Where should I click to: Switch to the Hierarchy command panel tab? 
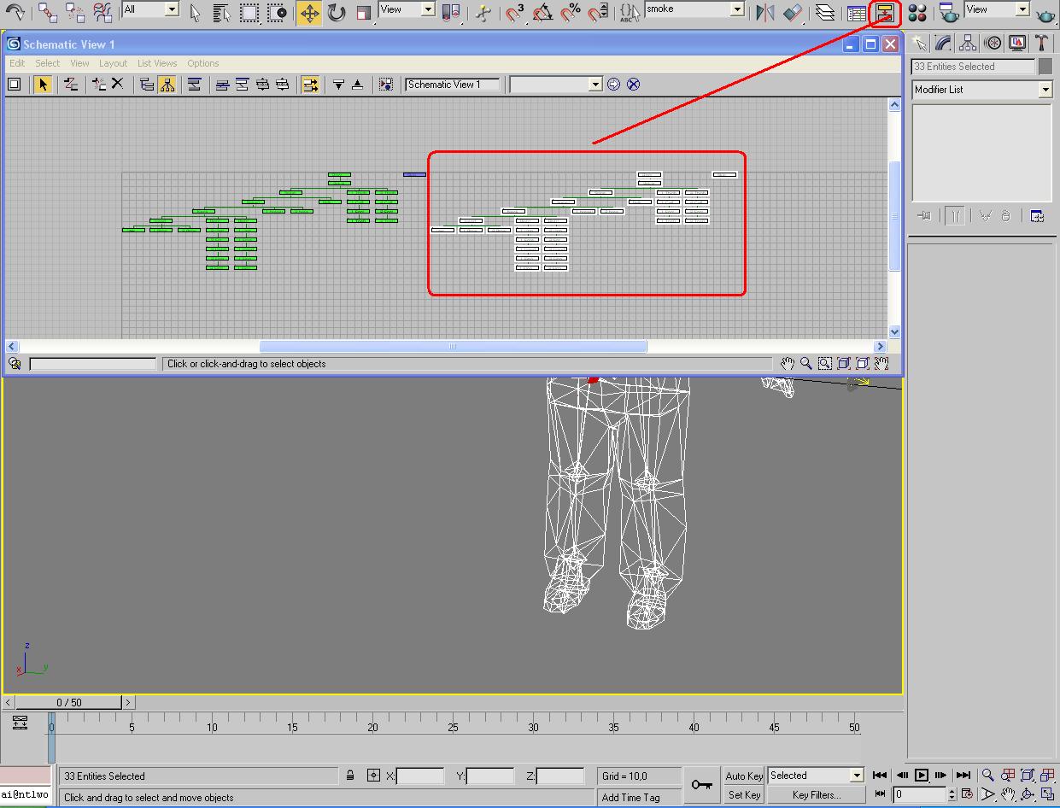coord(968,44)
